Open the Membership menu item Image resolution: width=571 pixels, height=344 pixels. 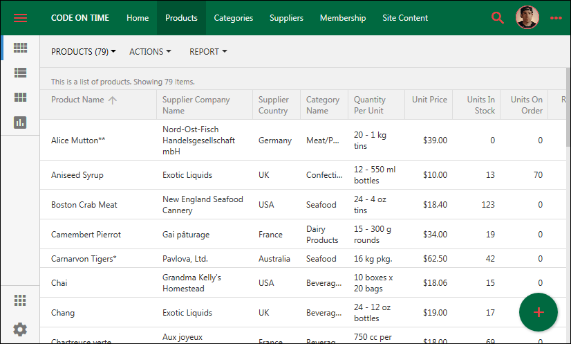click(x=343, y=18)
